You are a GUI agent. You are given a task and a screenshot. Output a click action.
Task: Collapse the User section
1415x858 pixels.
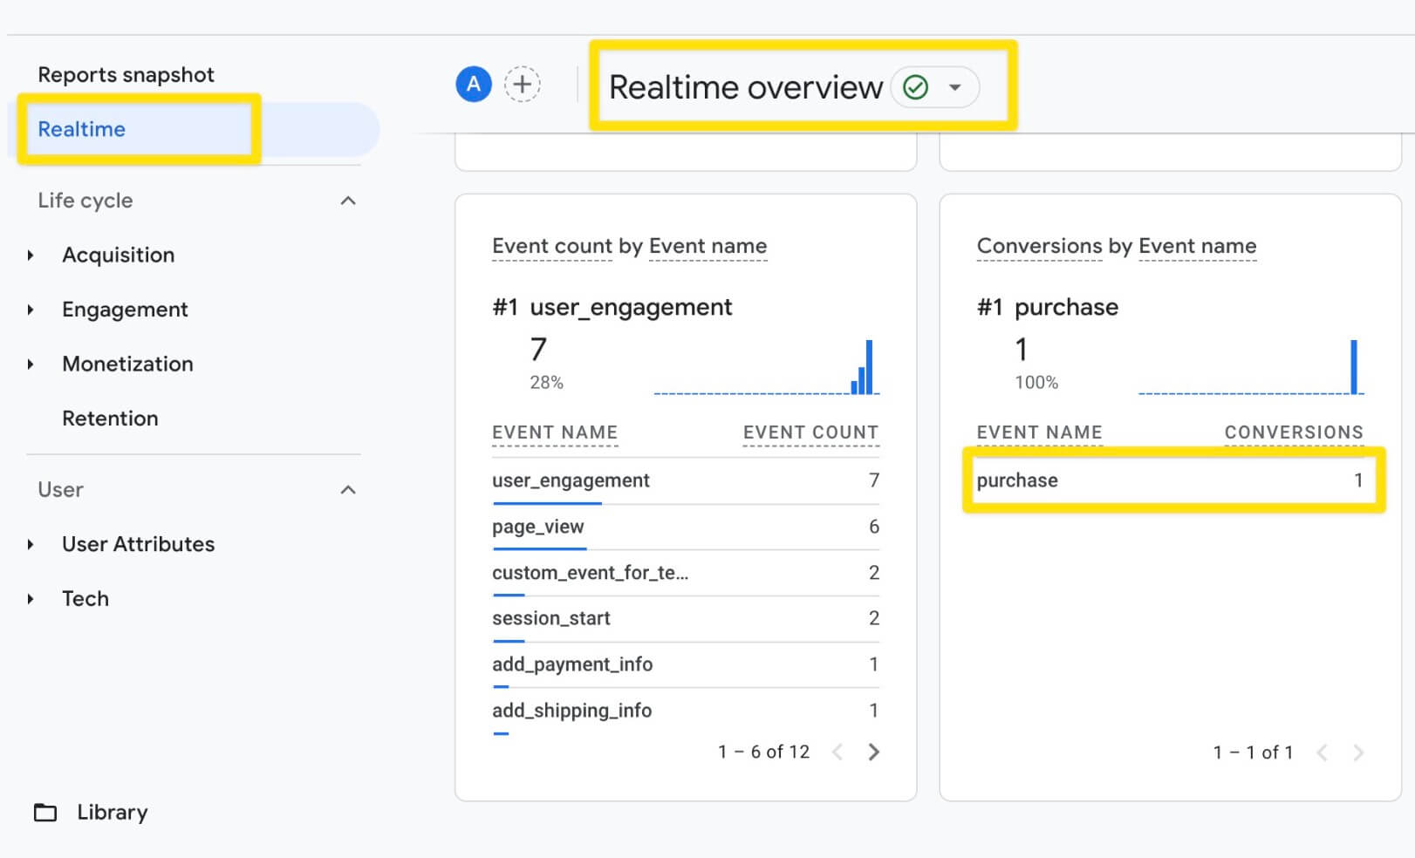tap(348, 490)
